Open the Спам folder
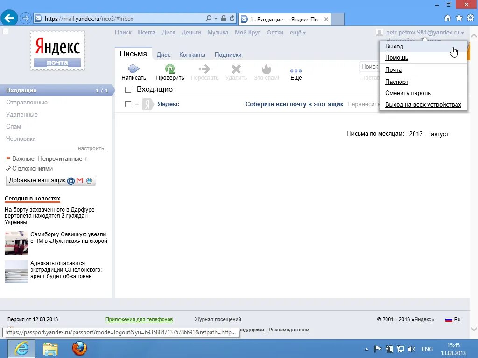 pos(14,127)
